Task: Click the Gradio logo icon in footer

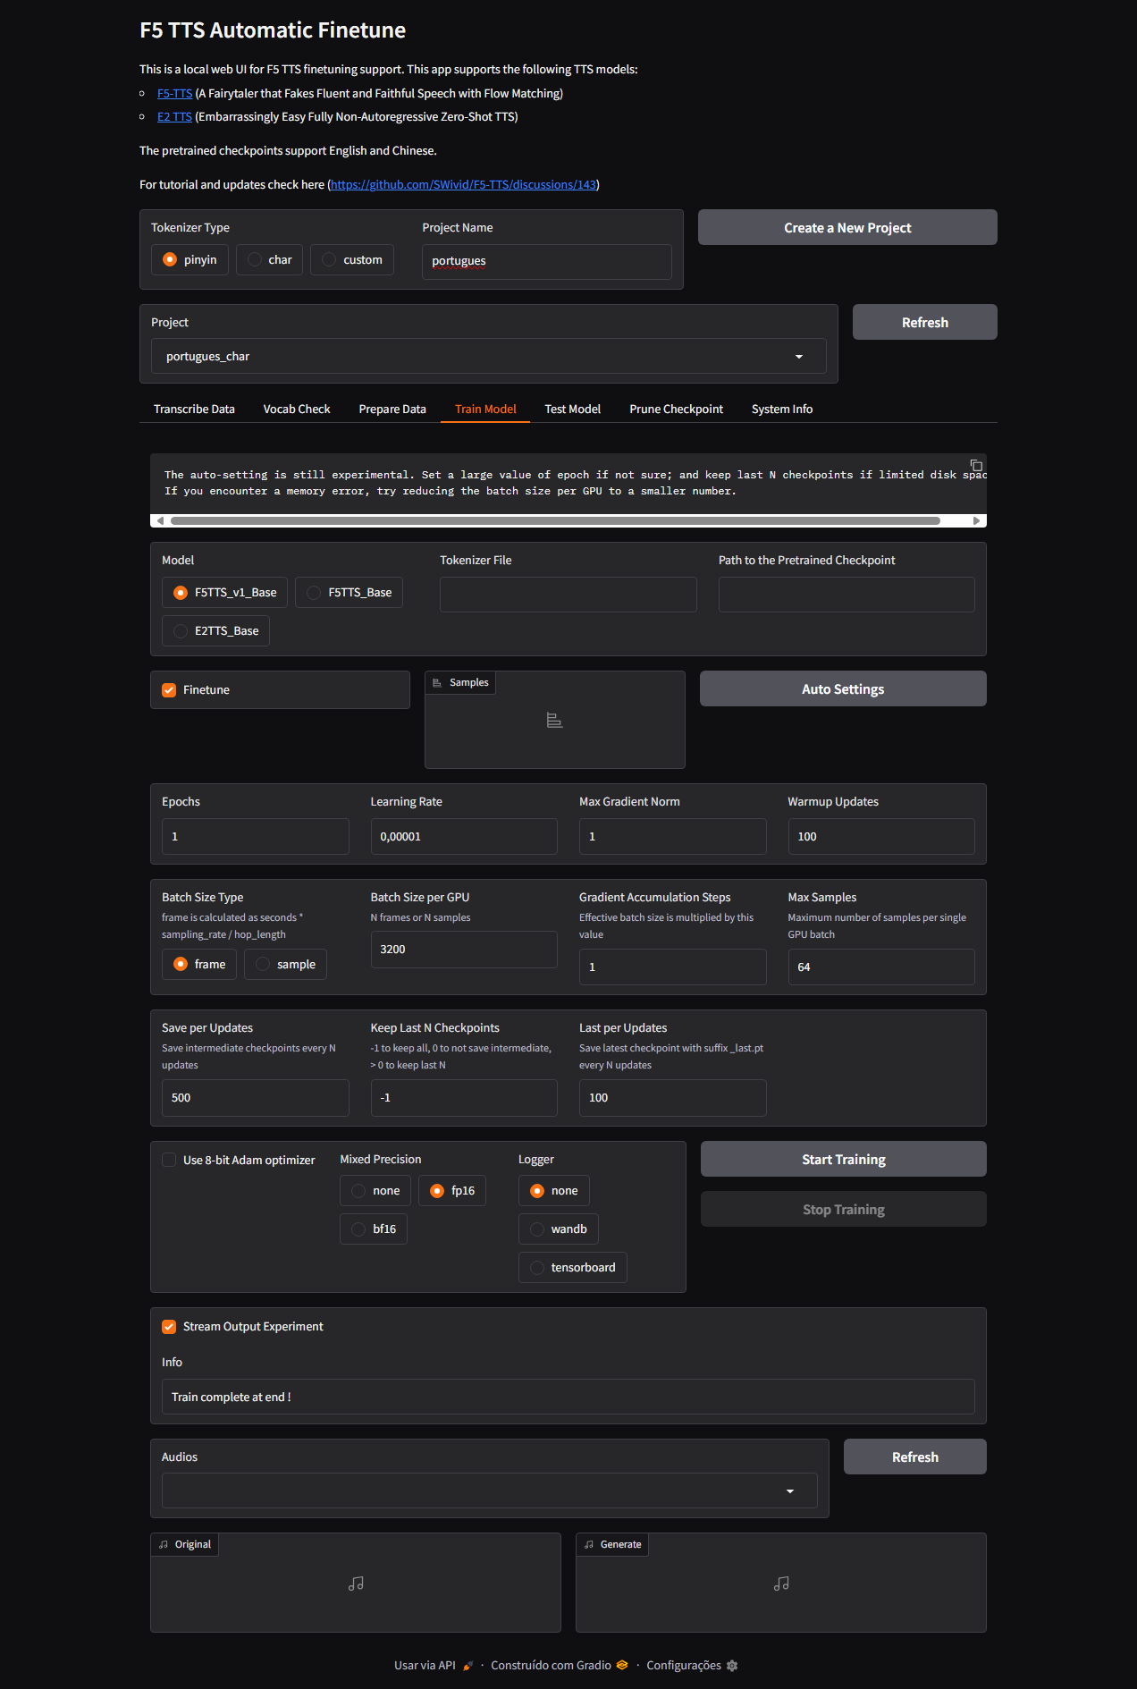Action: 622,1665
